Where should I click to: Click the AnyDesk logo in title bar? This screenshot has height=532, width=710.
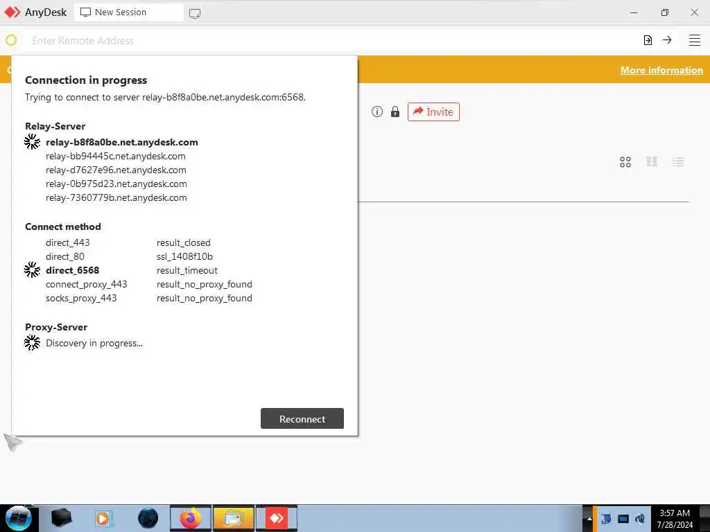[12, 12]
